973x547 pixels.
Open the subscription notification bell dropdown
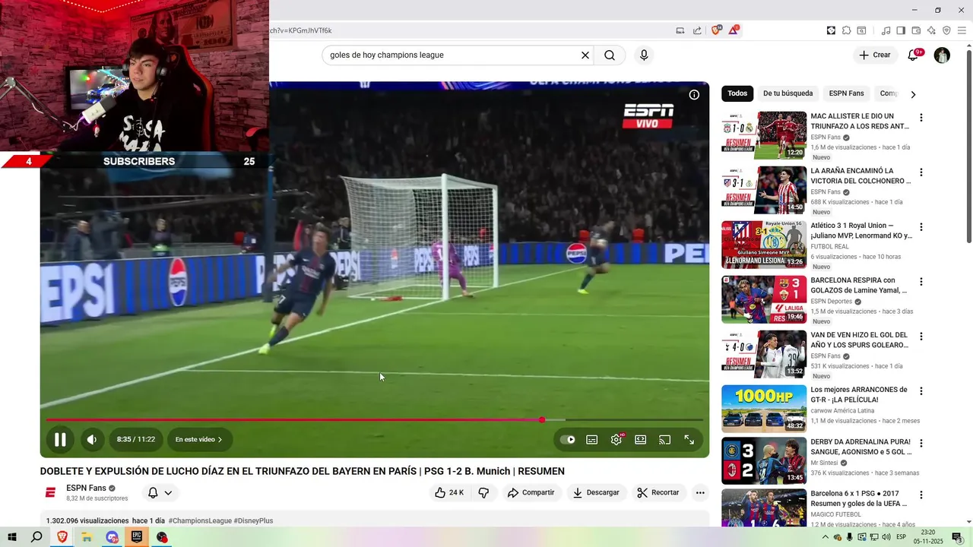pyautogui.click(x=160, y=492)
